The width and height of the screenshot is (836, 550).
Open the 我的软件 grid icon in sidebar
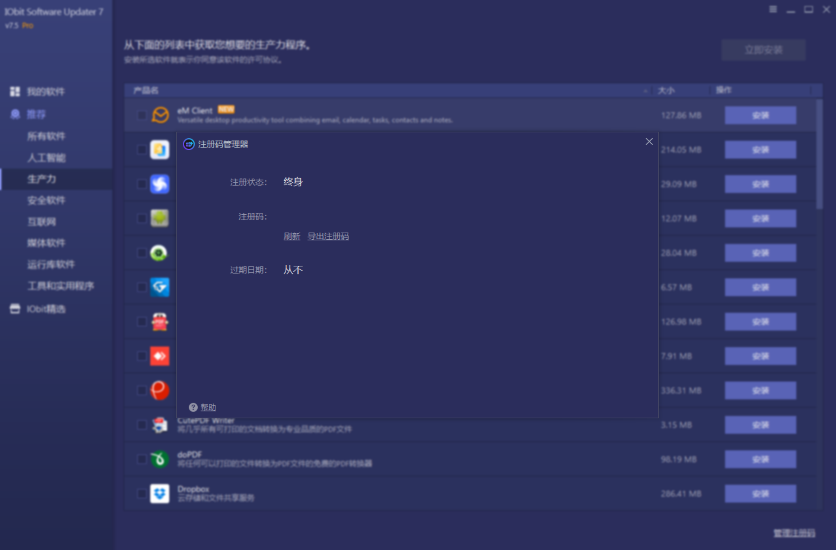click(15, 92)
